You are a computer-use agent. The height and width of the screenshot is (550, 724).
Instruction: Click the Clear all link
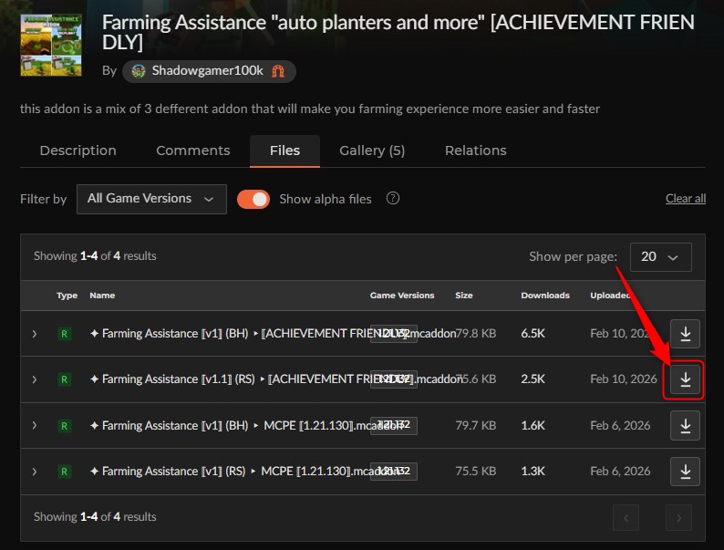click(686, 199)
